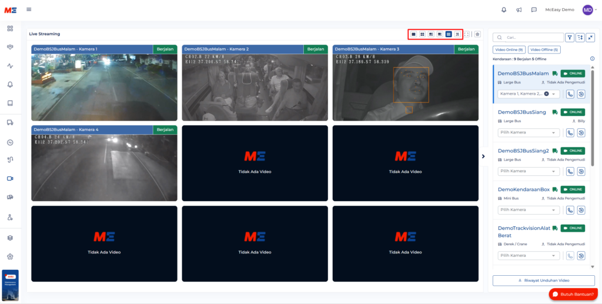Open Butuh Bantuan help chat
The height and width of the screenshot is (304, 602).
[573, 294]
